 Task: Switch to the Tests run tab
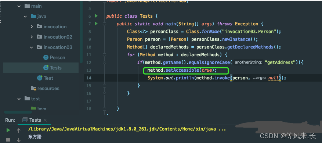[x=35, y=120]
